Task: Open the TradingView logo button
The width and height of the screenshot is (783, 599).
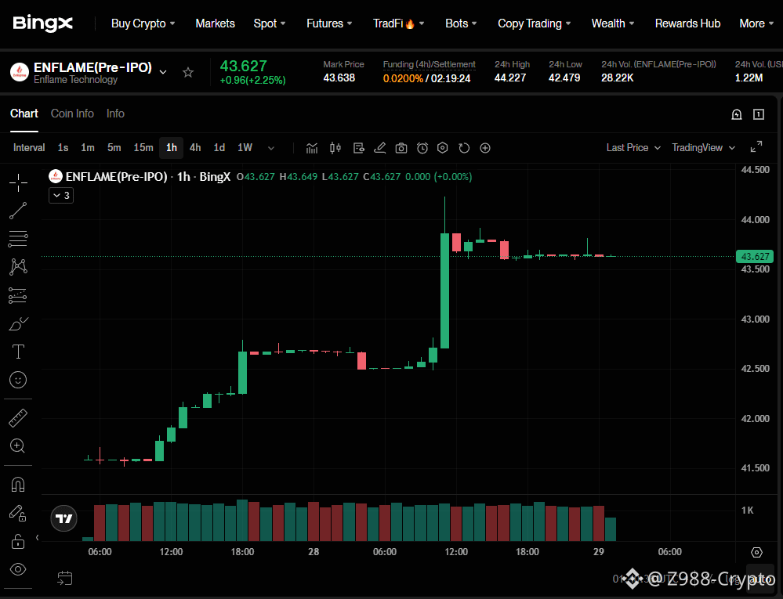Action: click(x=64, y=518)
